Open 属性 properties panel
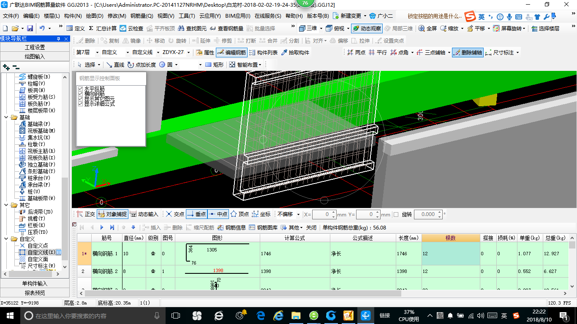The height and width of the screenshot is (324, 577). click(205, 52)
